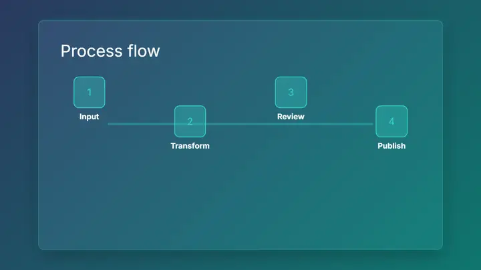Click the "Review" step label
The width and height of the screenshot is (481, 270).
pos(291,117)
